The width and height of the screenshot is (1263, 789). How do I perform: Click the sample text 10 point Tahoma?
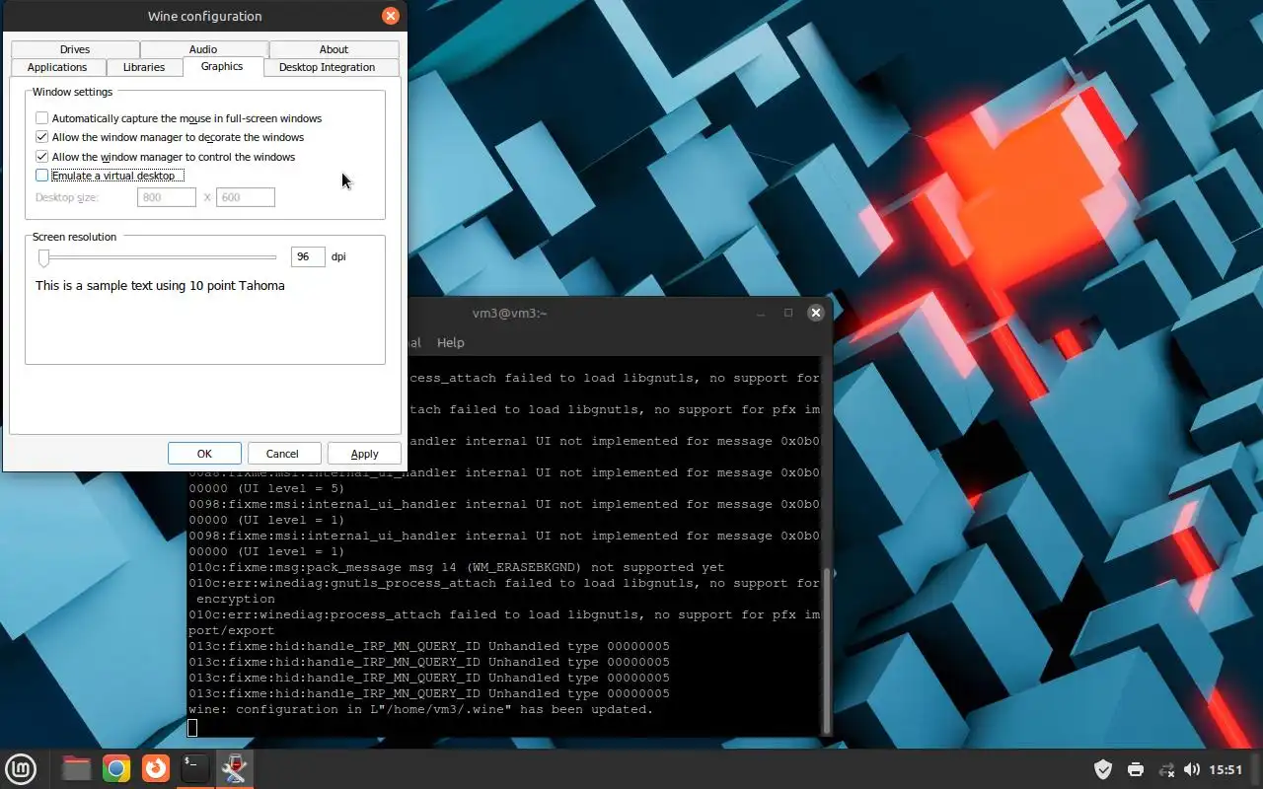coord(160,286)
